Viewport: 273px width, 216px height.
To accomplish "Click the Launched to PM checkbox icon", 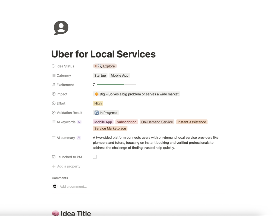I will pyautogui.click(x=54, y=157).
